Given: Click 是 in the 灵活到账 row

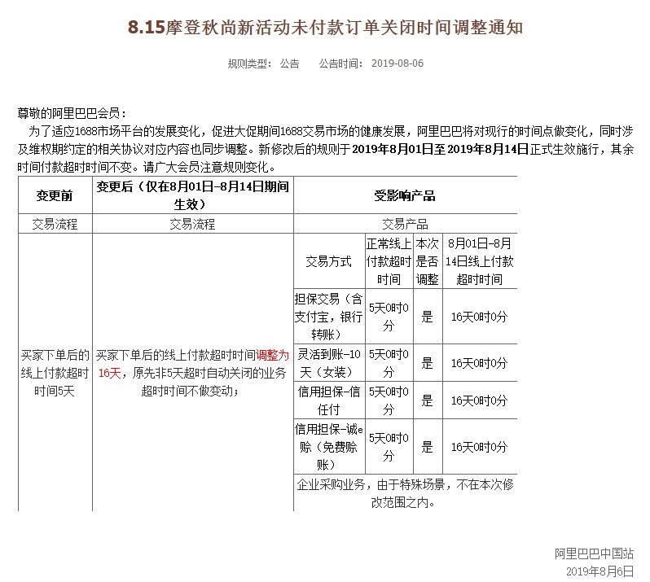Looking at the screenshot, I should (428, 363).
